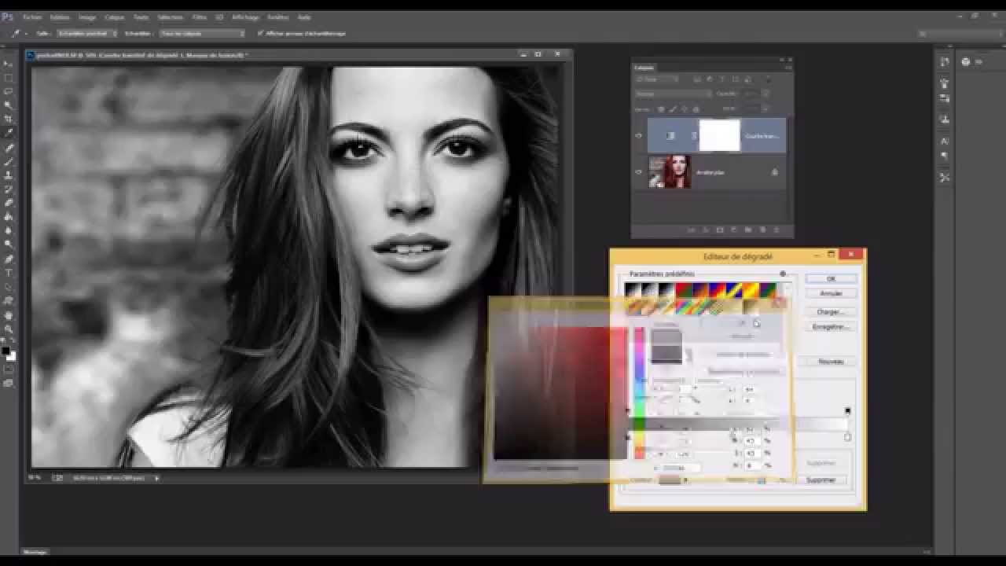Viewport: 1006px width, 566px height.
Task: Toggle 'Afficher anneau d'échantillonnage' checkbox
Action: [x=262, y=34]
